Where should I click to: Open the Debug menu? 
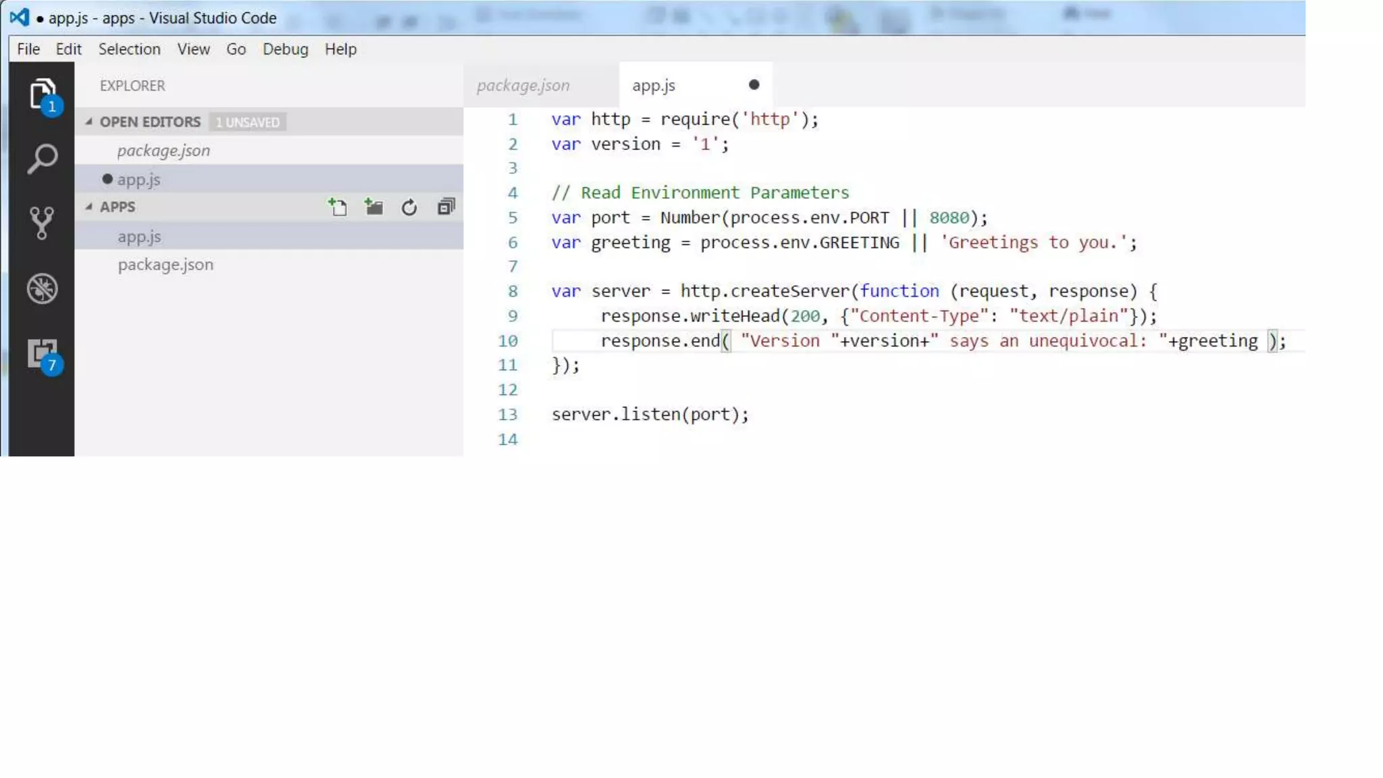click(x=285, y=49)
